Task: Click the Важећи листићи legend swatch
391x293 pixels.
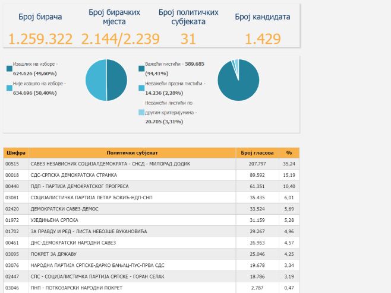Action: click(141, 69)
